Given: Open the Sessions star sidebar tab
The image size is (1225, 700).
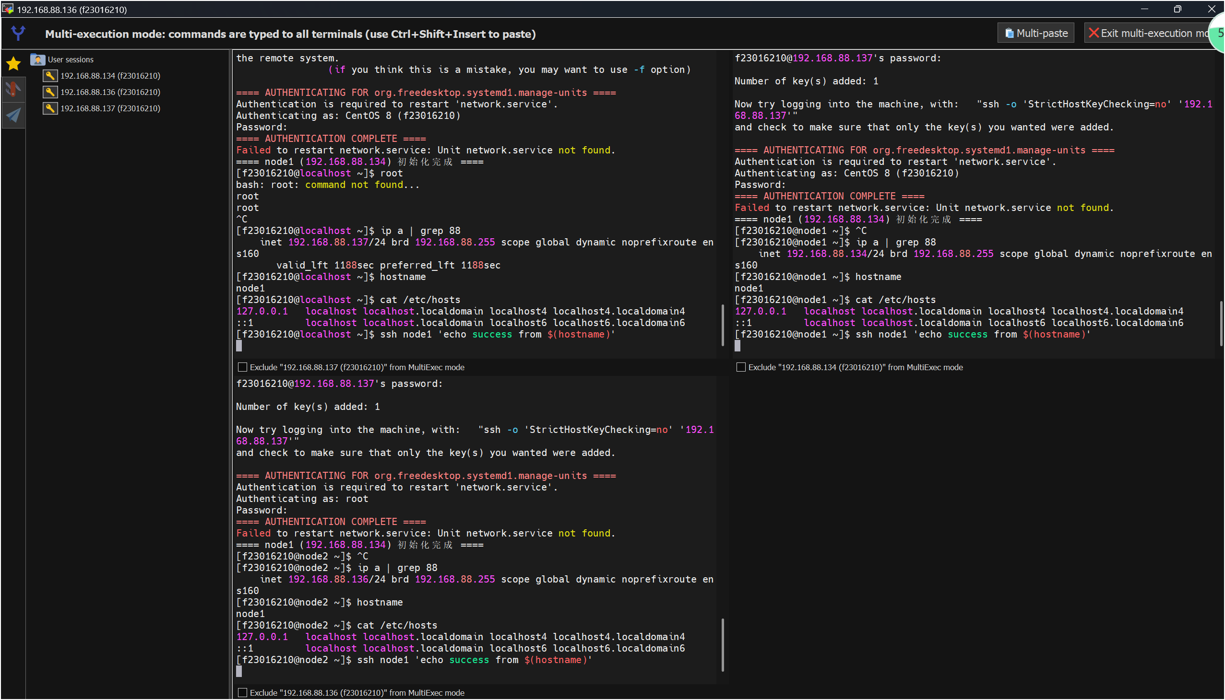Looking at the screenshot, I should pos(13,63).
